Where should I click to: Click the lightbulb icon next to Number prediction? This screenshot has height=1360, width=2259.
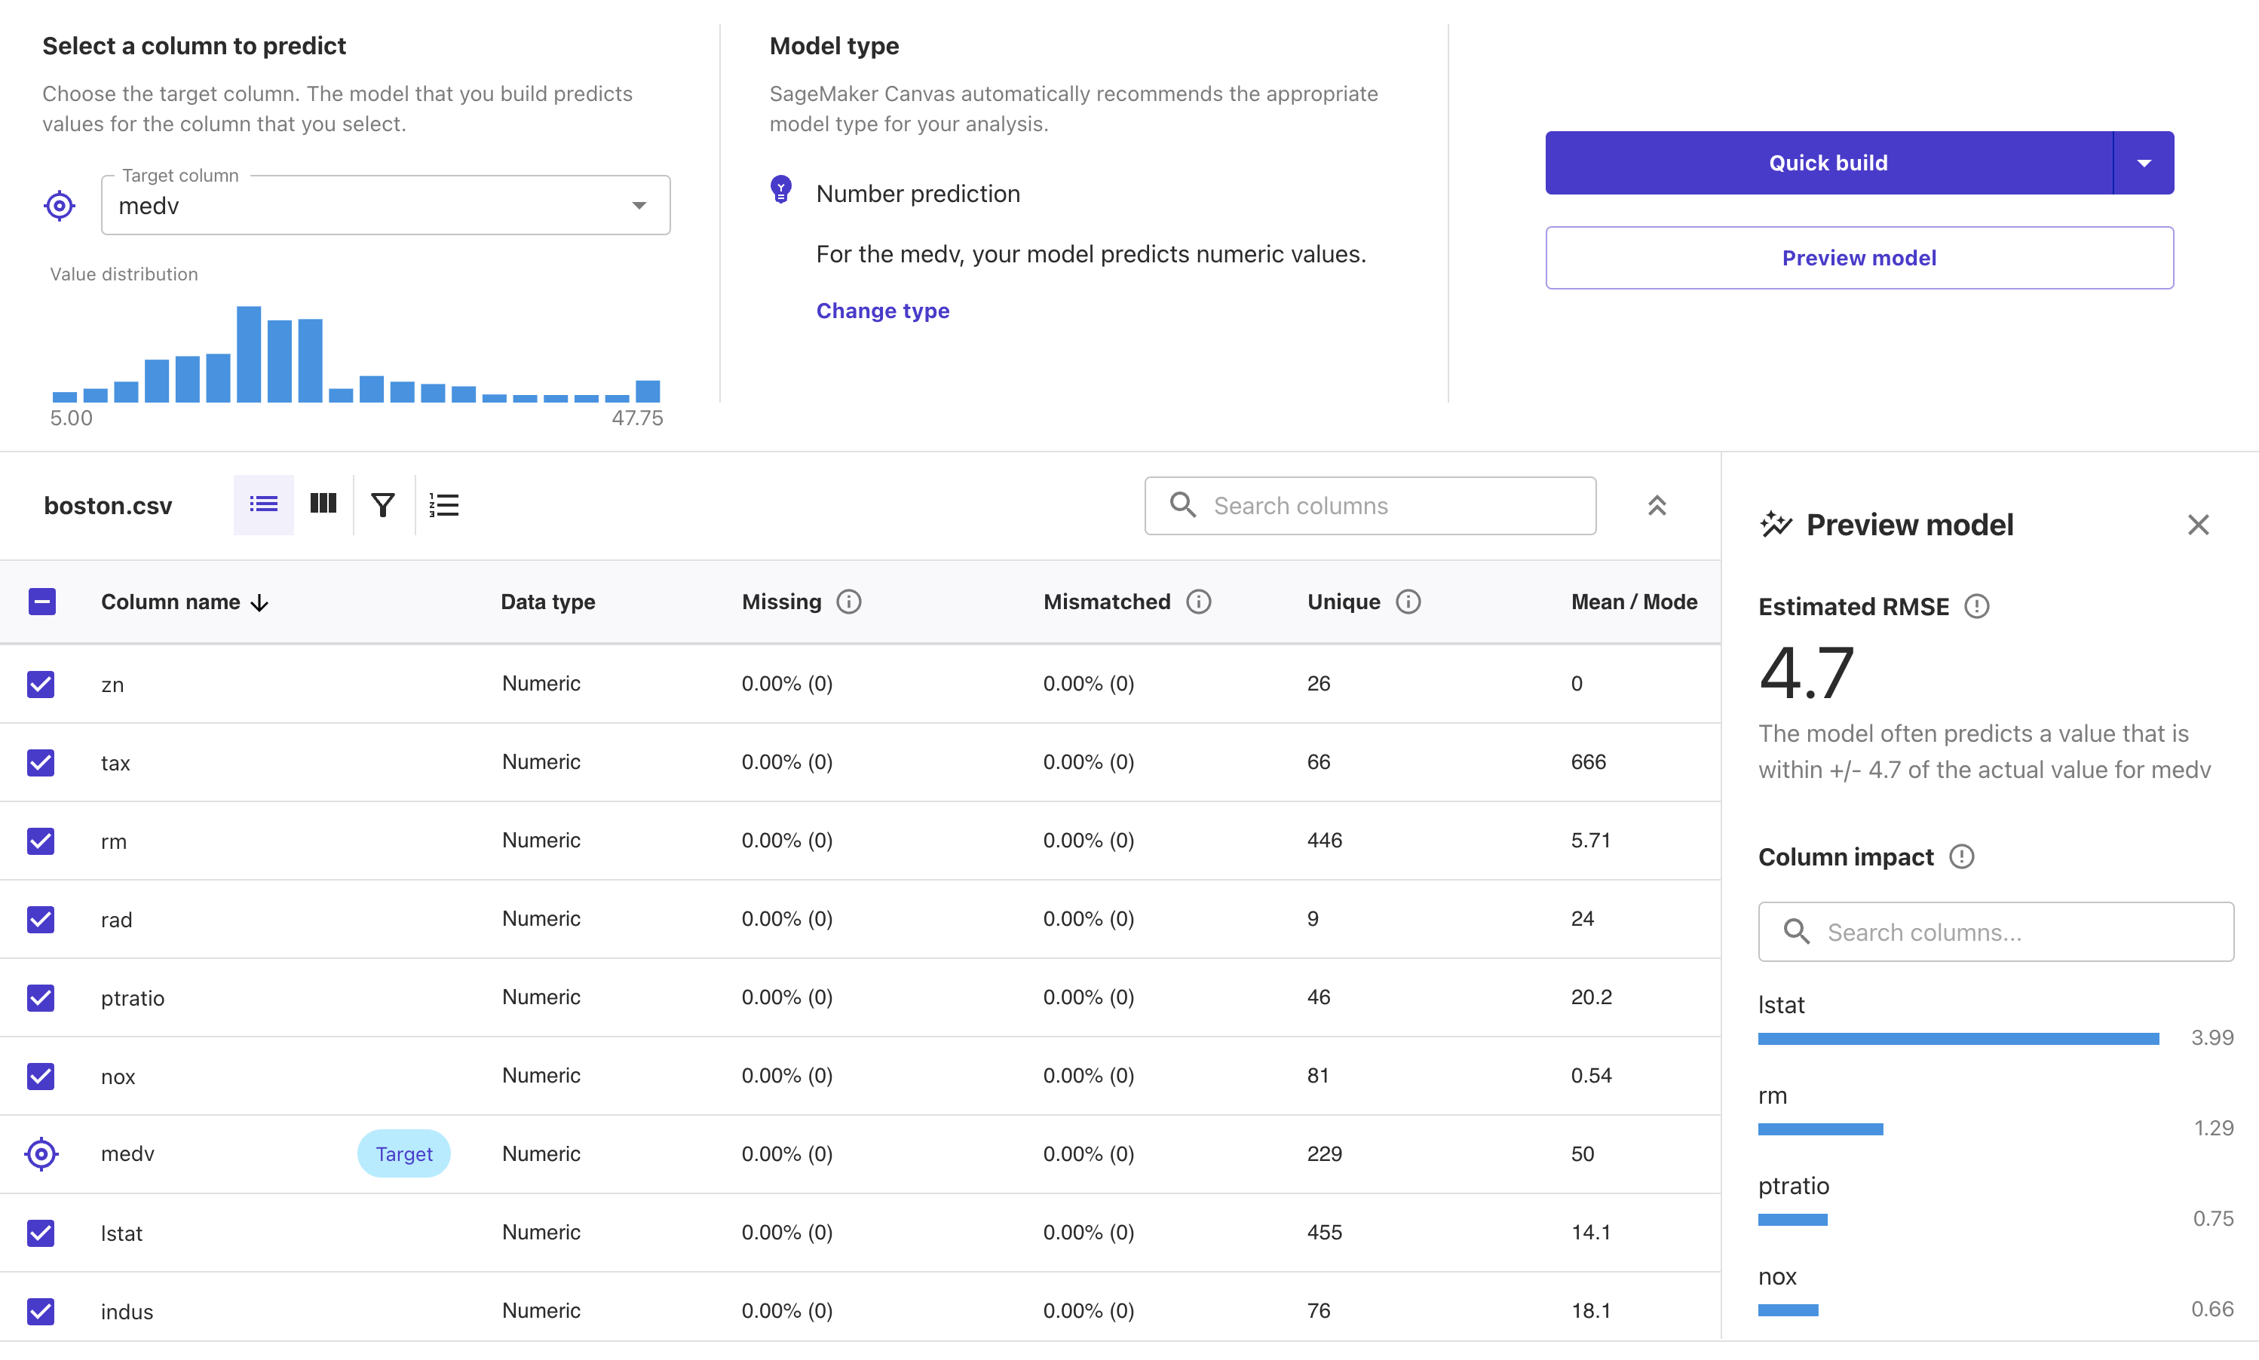781,190
